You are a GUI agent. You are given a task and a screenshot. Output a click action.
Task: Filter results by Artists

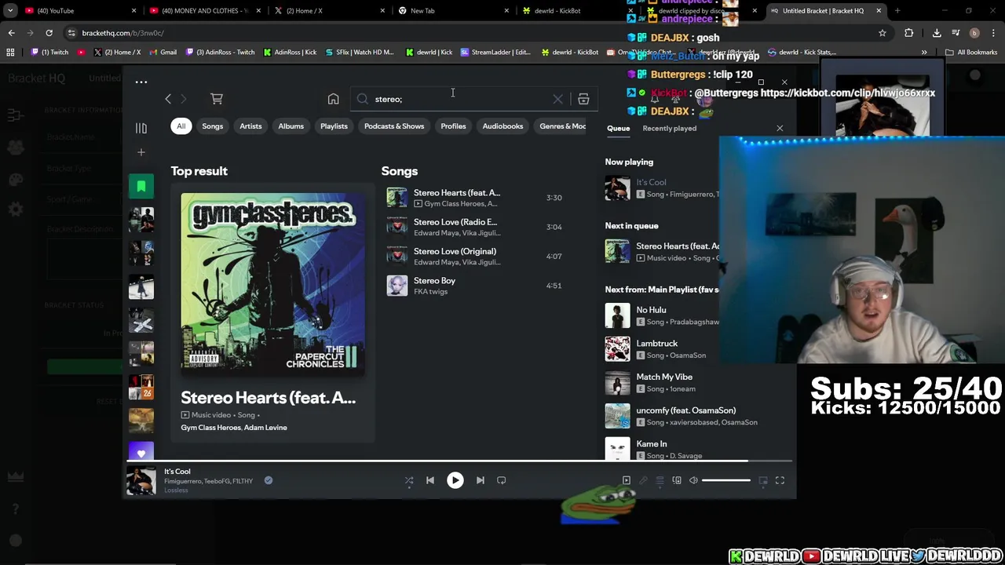click(x=250, y=126)
